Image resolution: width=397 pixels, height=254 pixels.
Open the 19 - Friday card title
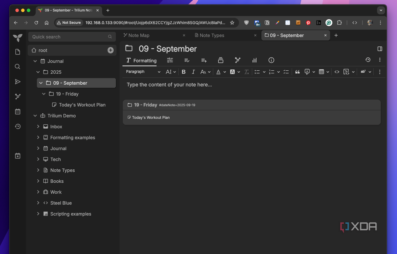[x=146, y=105]
